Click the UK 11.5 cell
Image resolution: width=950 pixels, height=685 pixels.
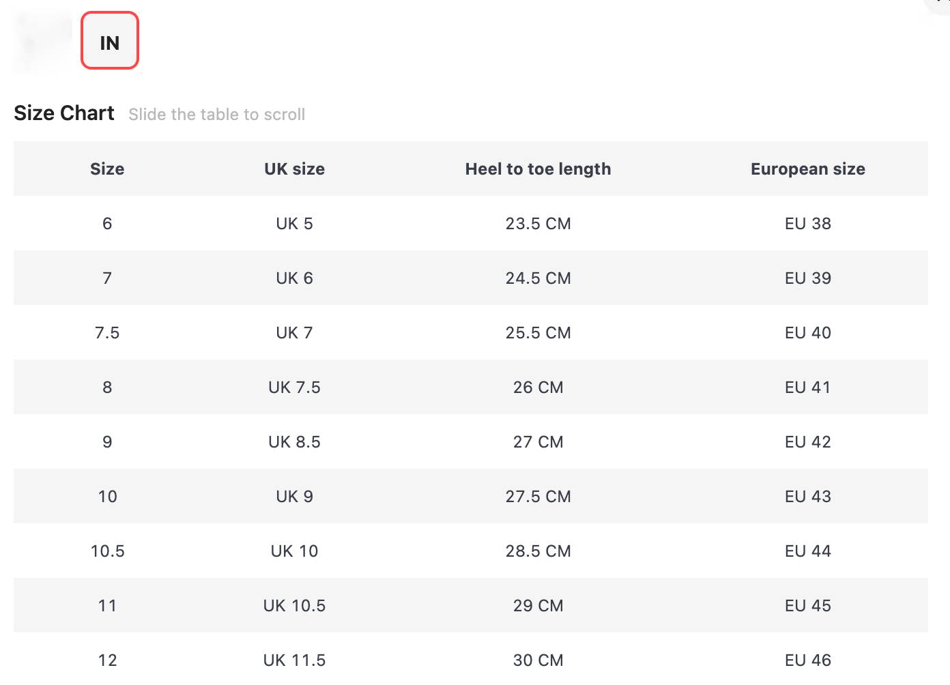(x=294, y=660)
